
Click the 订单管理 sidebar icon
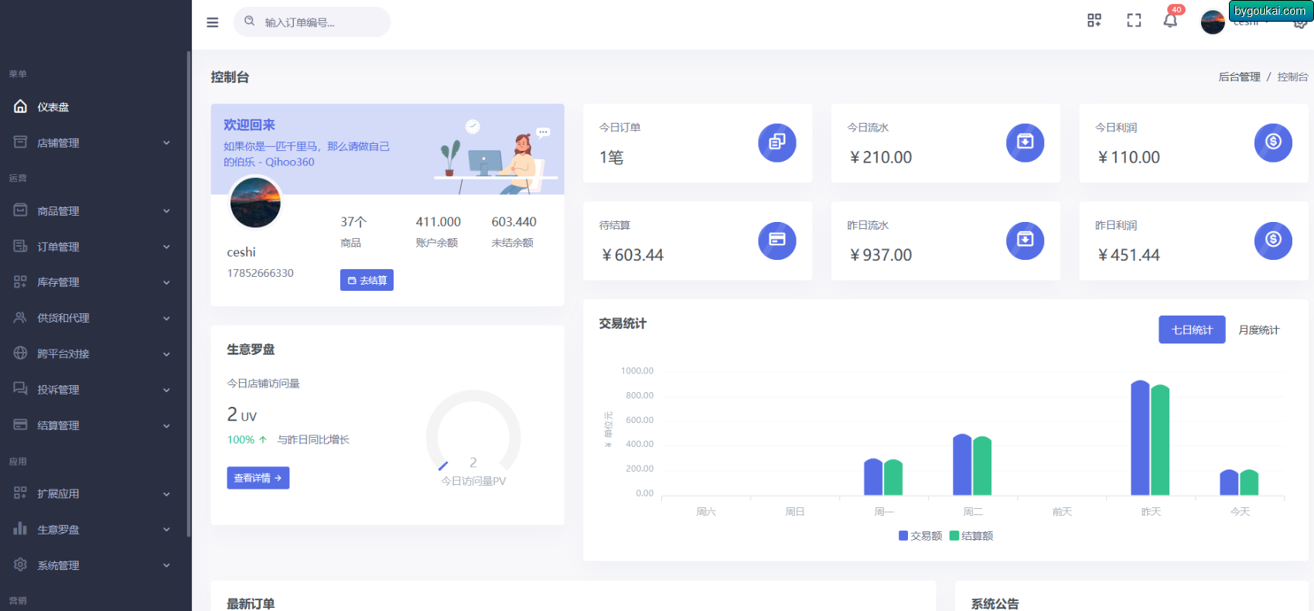(x=21, y=246)
